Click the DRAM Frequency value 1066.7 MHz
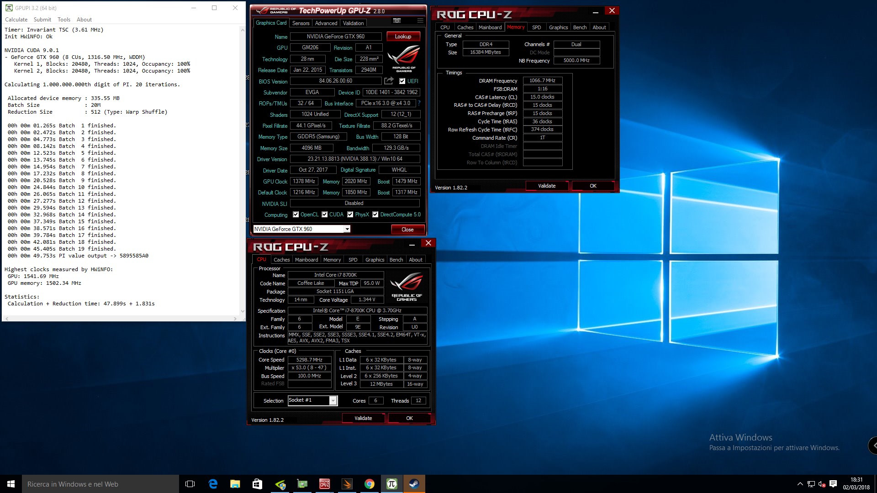The height and width of the screenshot is (493, 877). pos(542,81)
